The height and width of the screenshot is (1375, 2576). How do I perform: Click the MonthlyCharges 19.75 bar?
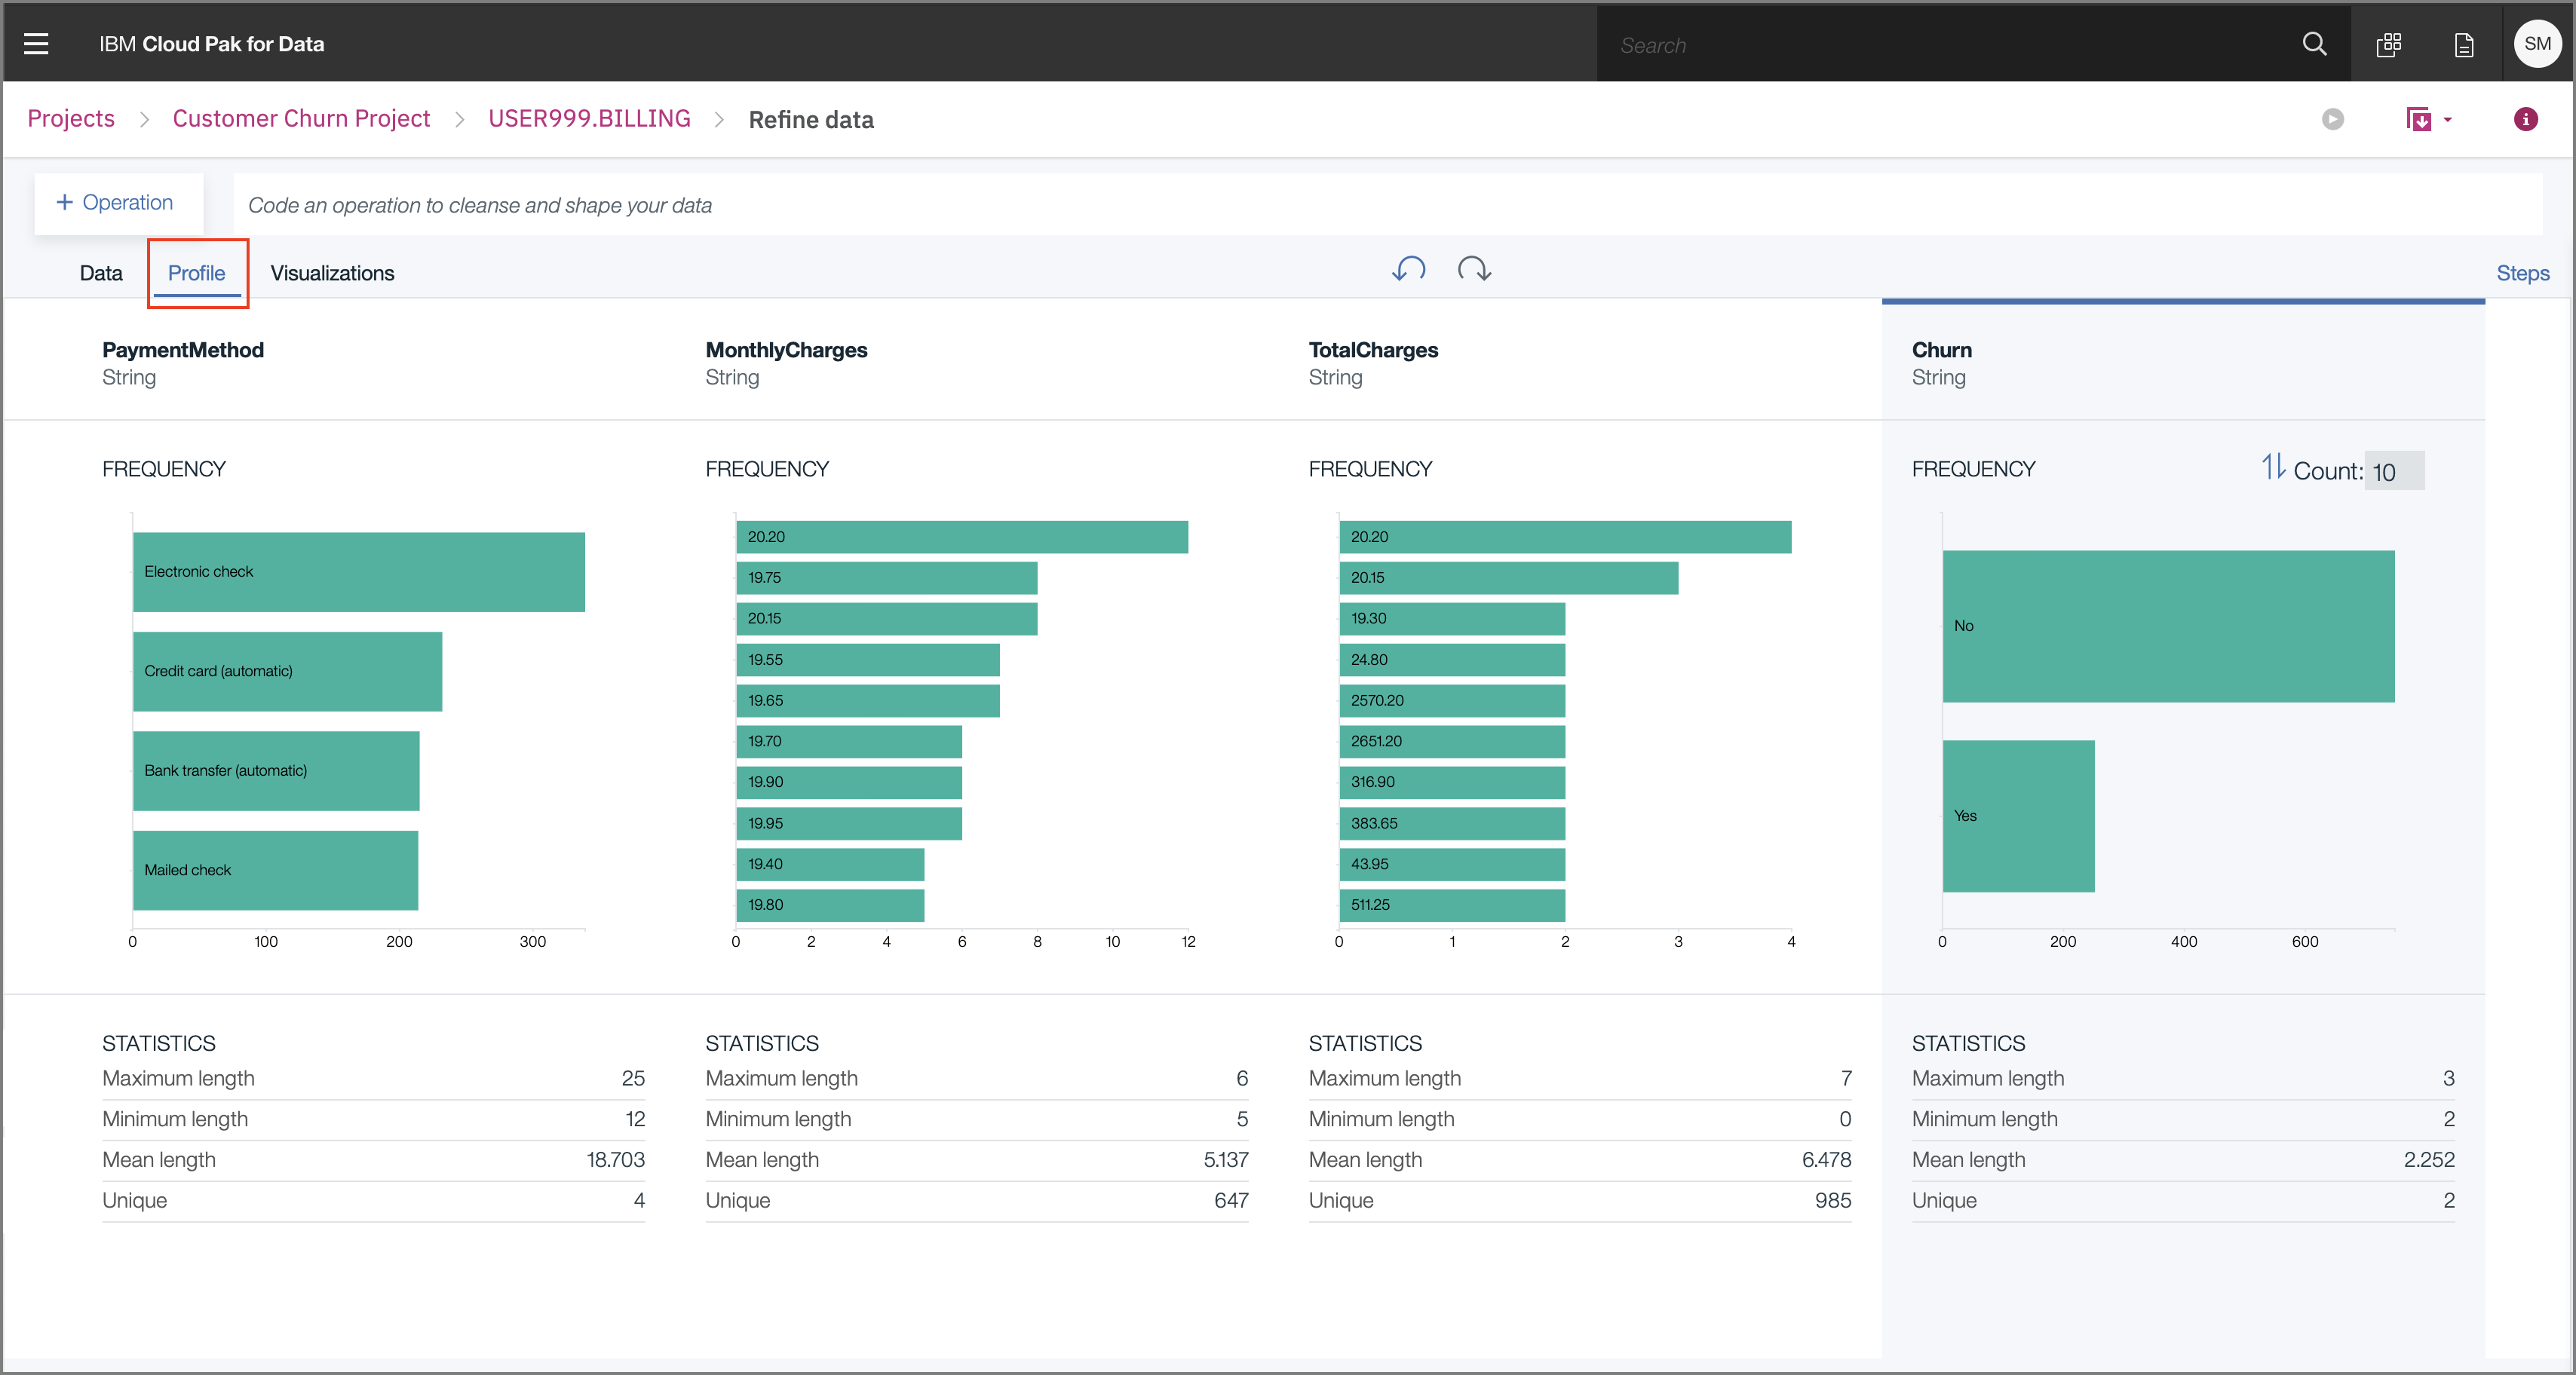click(x=887, y=578)
